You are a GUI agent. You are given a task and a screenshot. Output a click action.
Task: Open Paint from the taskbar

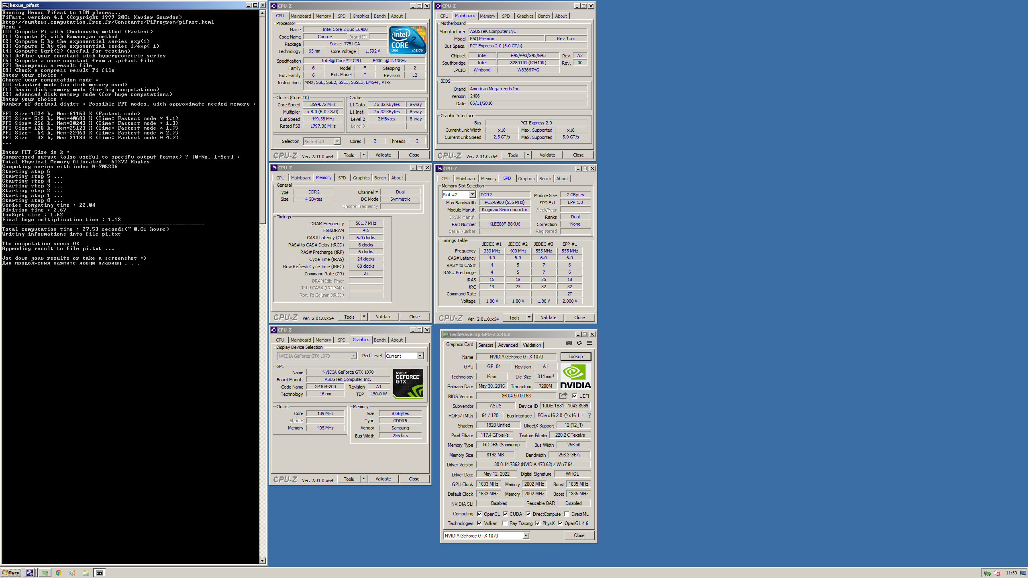coord(72,573)
